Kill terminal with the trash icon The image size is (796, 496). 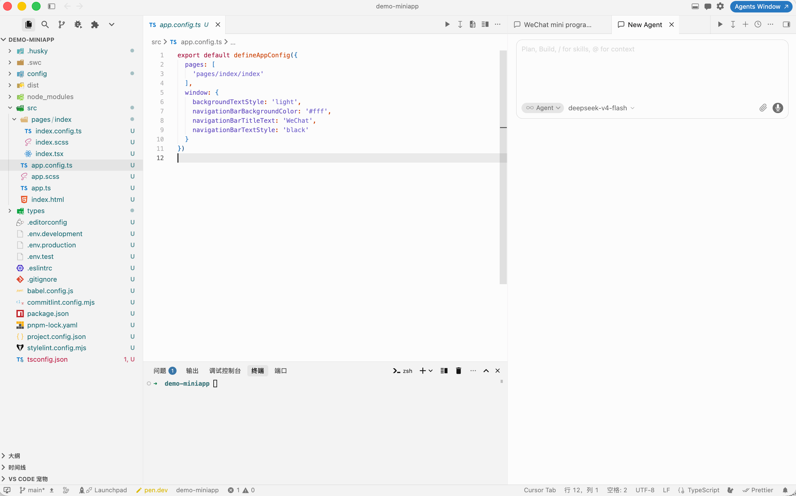[459, 371]
